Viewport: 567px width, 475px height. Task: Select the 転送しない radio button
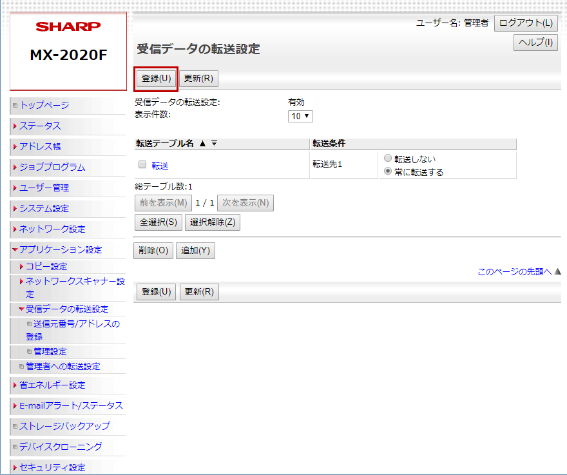click(x=387, y=159)
